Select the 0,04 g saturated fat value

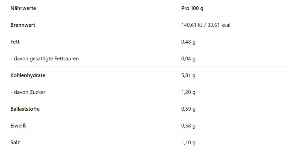click(x=188, y=59)
